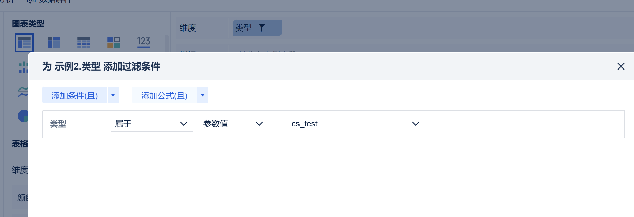Click the 添加公式(且) button
This screenshot has width=634, height=217.
[x=164, y=95]
